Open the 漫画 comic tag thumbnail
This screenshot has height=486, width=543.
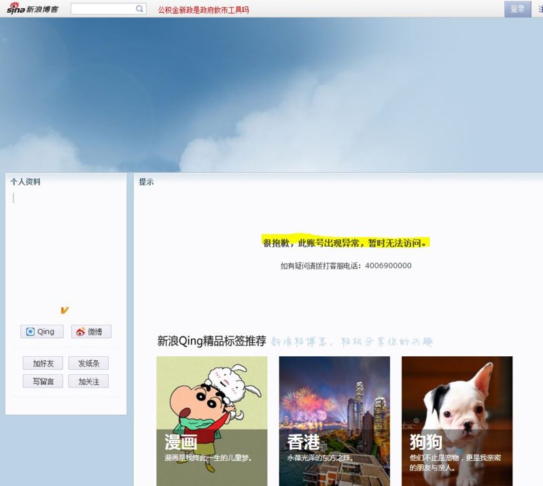tap(211, 421)
